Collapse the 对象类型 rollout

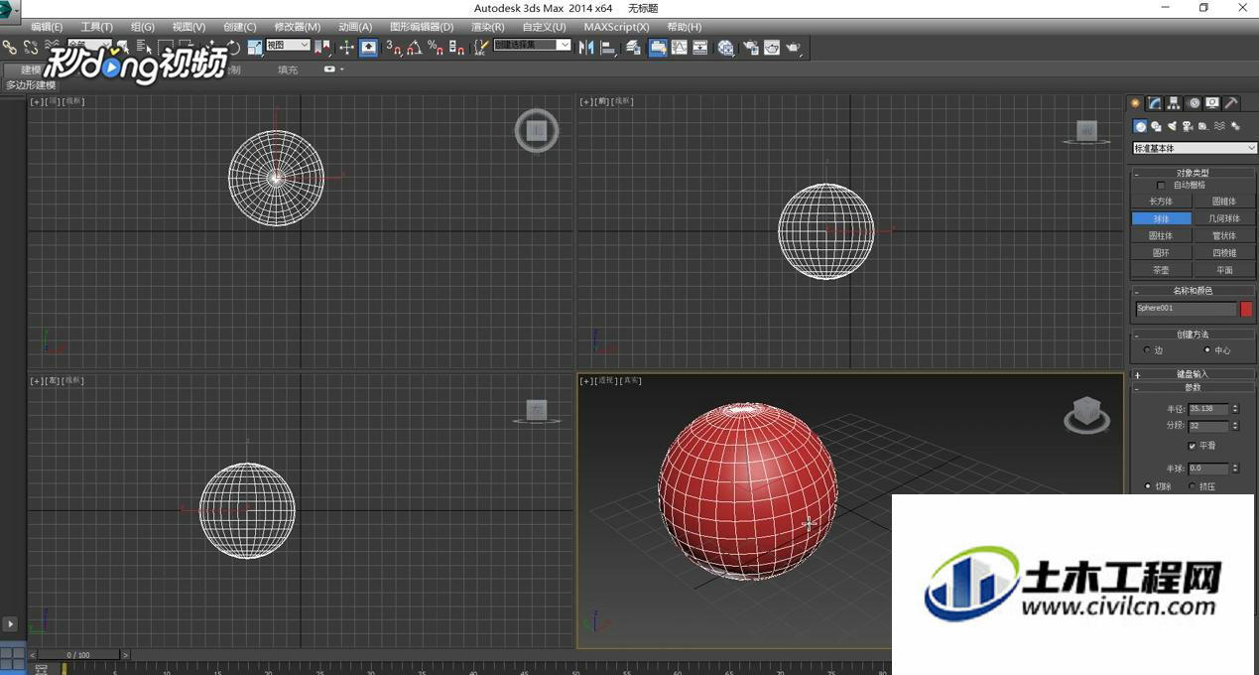(x=1194, y=173)
